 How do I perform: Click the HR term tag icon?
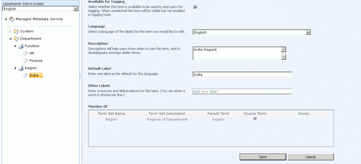tap(26, 53)
